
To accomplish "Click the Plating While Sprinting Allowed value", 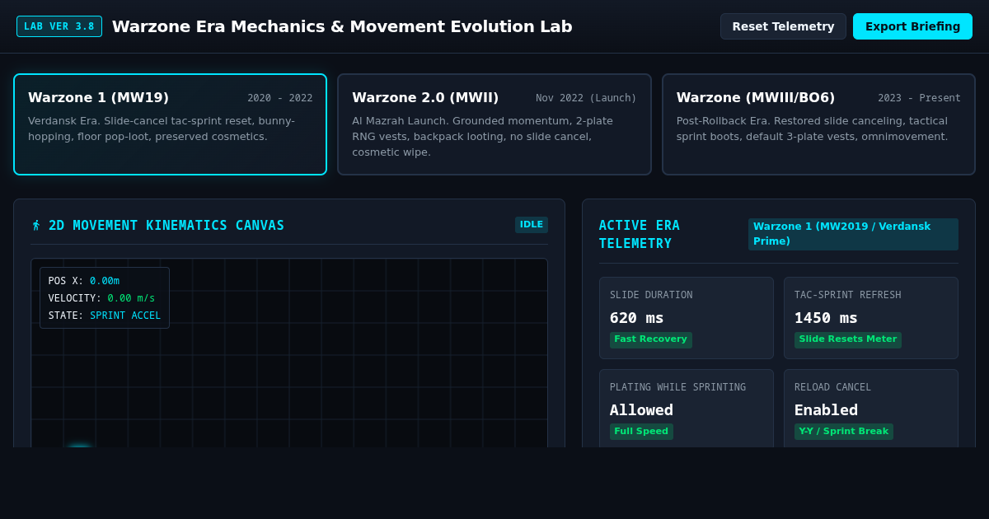I will [641, 410].
